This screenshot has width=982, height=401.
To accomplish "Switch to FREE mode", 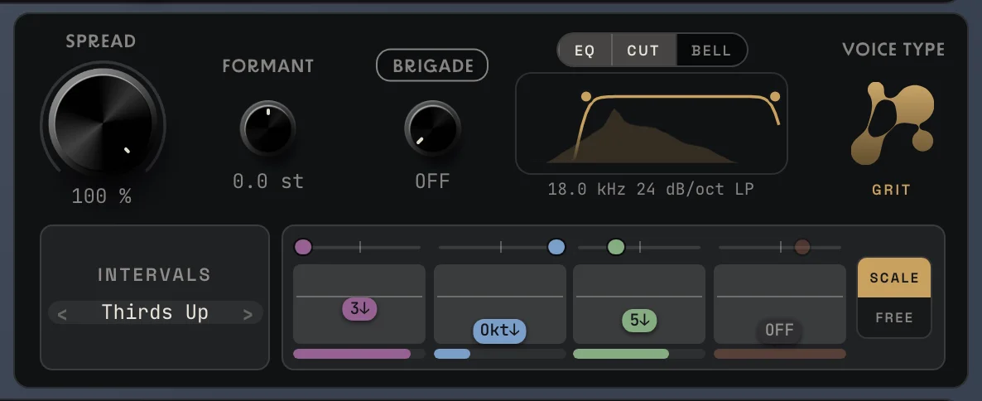I will (893, 317).
